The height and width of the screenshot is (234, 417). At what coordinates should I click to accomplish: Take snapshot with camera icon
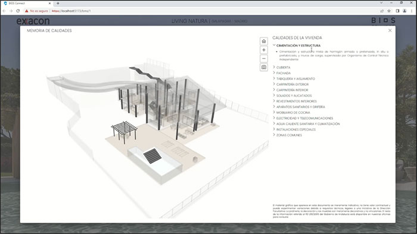263,67
